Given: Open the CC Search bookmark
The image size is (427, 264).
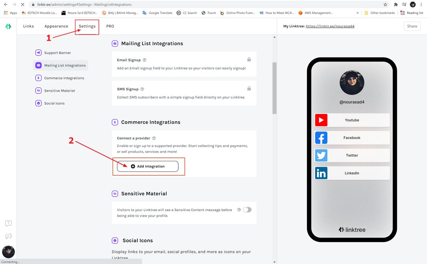Looking at the screenshot, I should (187, 13).
